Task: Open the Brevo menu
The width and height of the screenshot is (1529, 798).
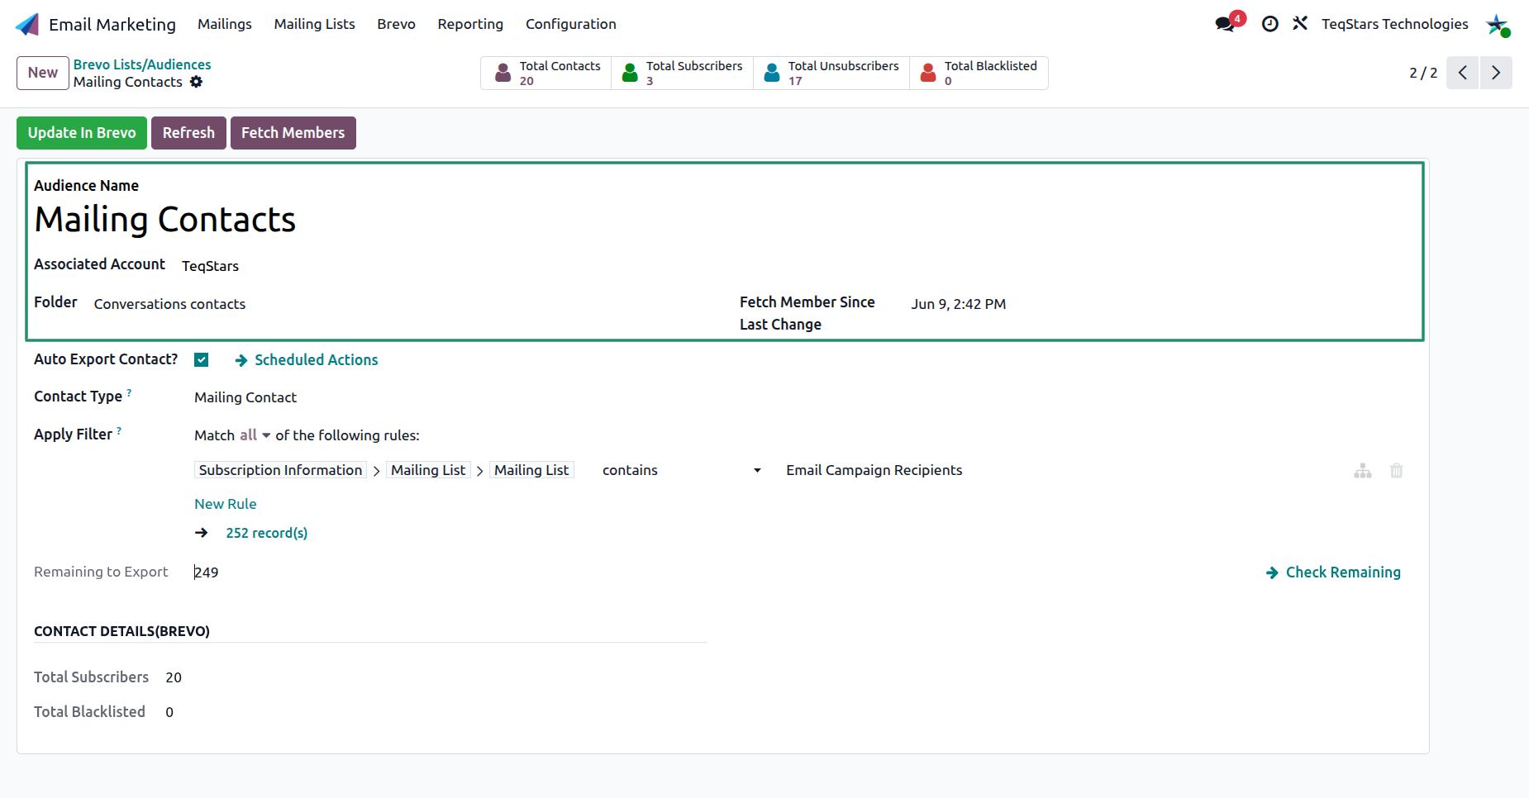Action: [x=397, y=24]
